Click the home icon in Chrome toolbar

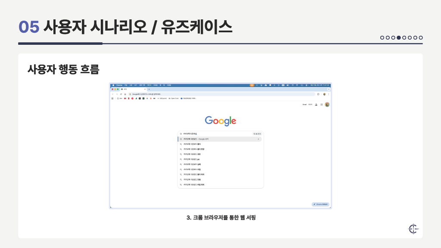pyautogui.click(x=125, y=94)
